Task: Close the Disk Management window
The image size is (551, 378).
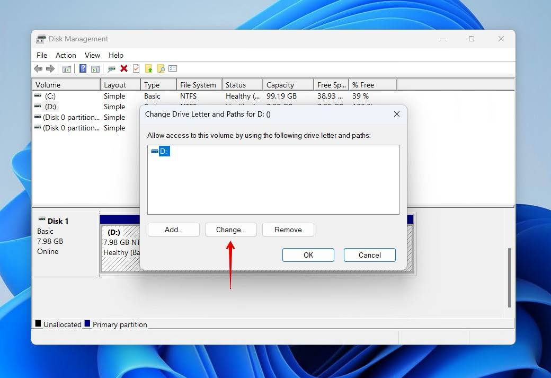Action: (x=501, y=39)
